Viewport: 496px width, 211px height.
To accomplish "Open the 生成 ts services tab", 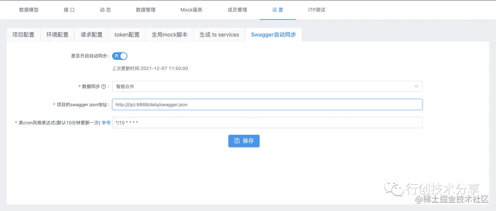I will coord(219,34).
